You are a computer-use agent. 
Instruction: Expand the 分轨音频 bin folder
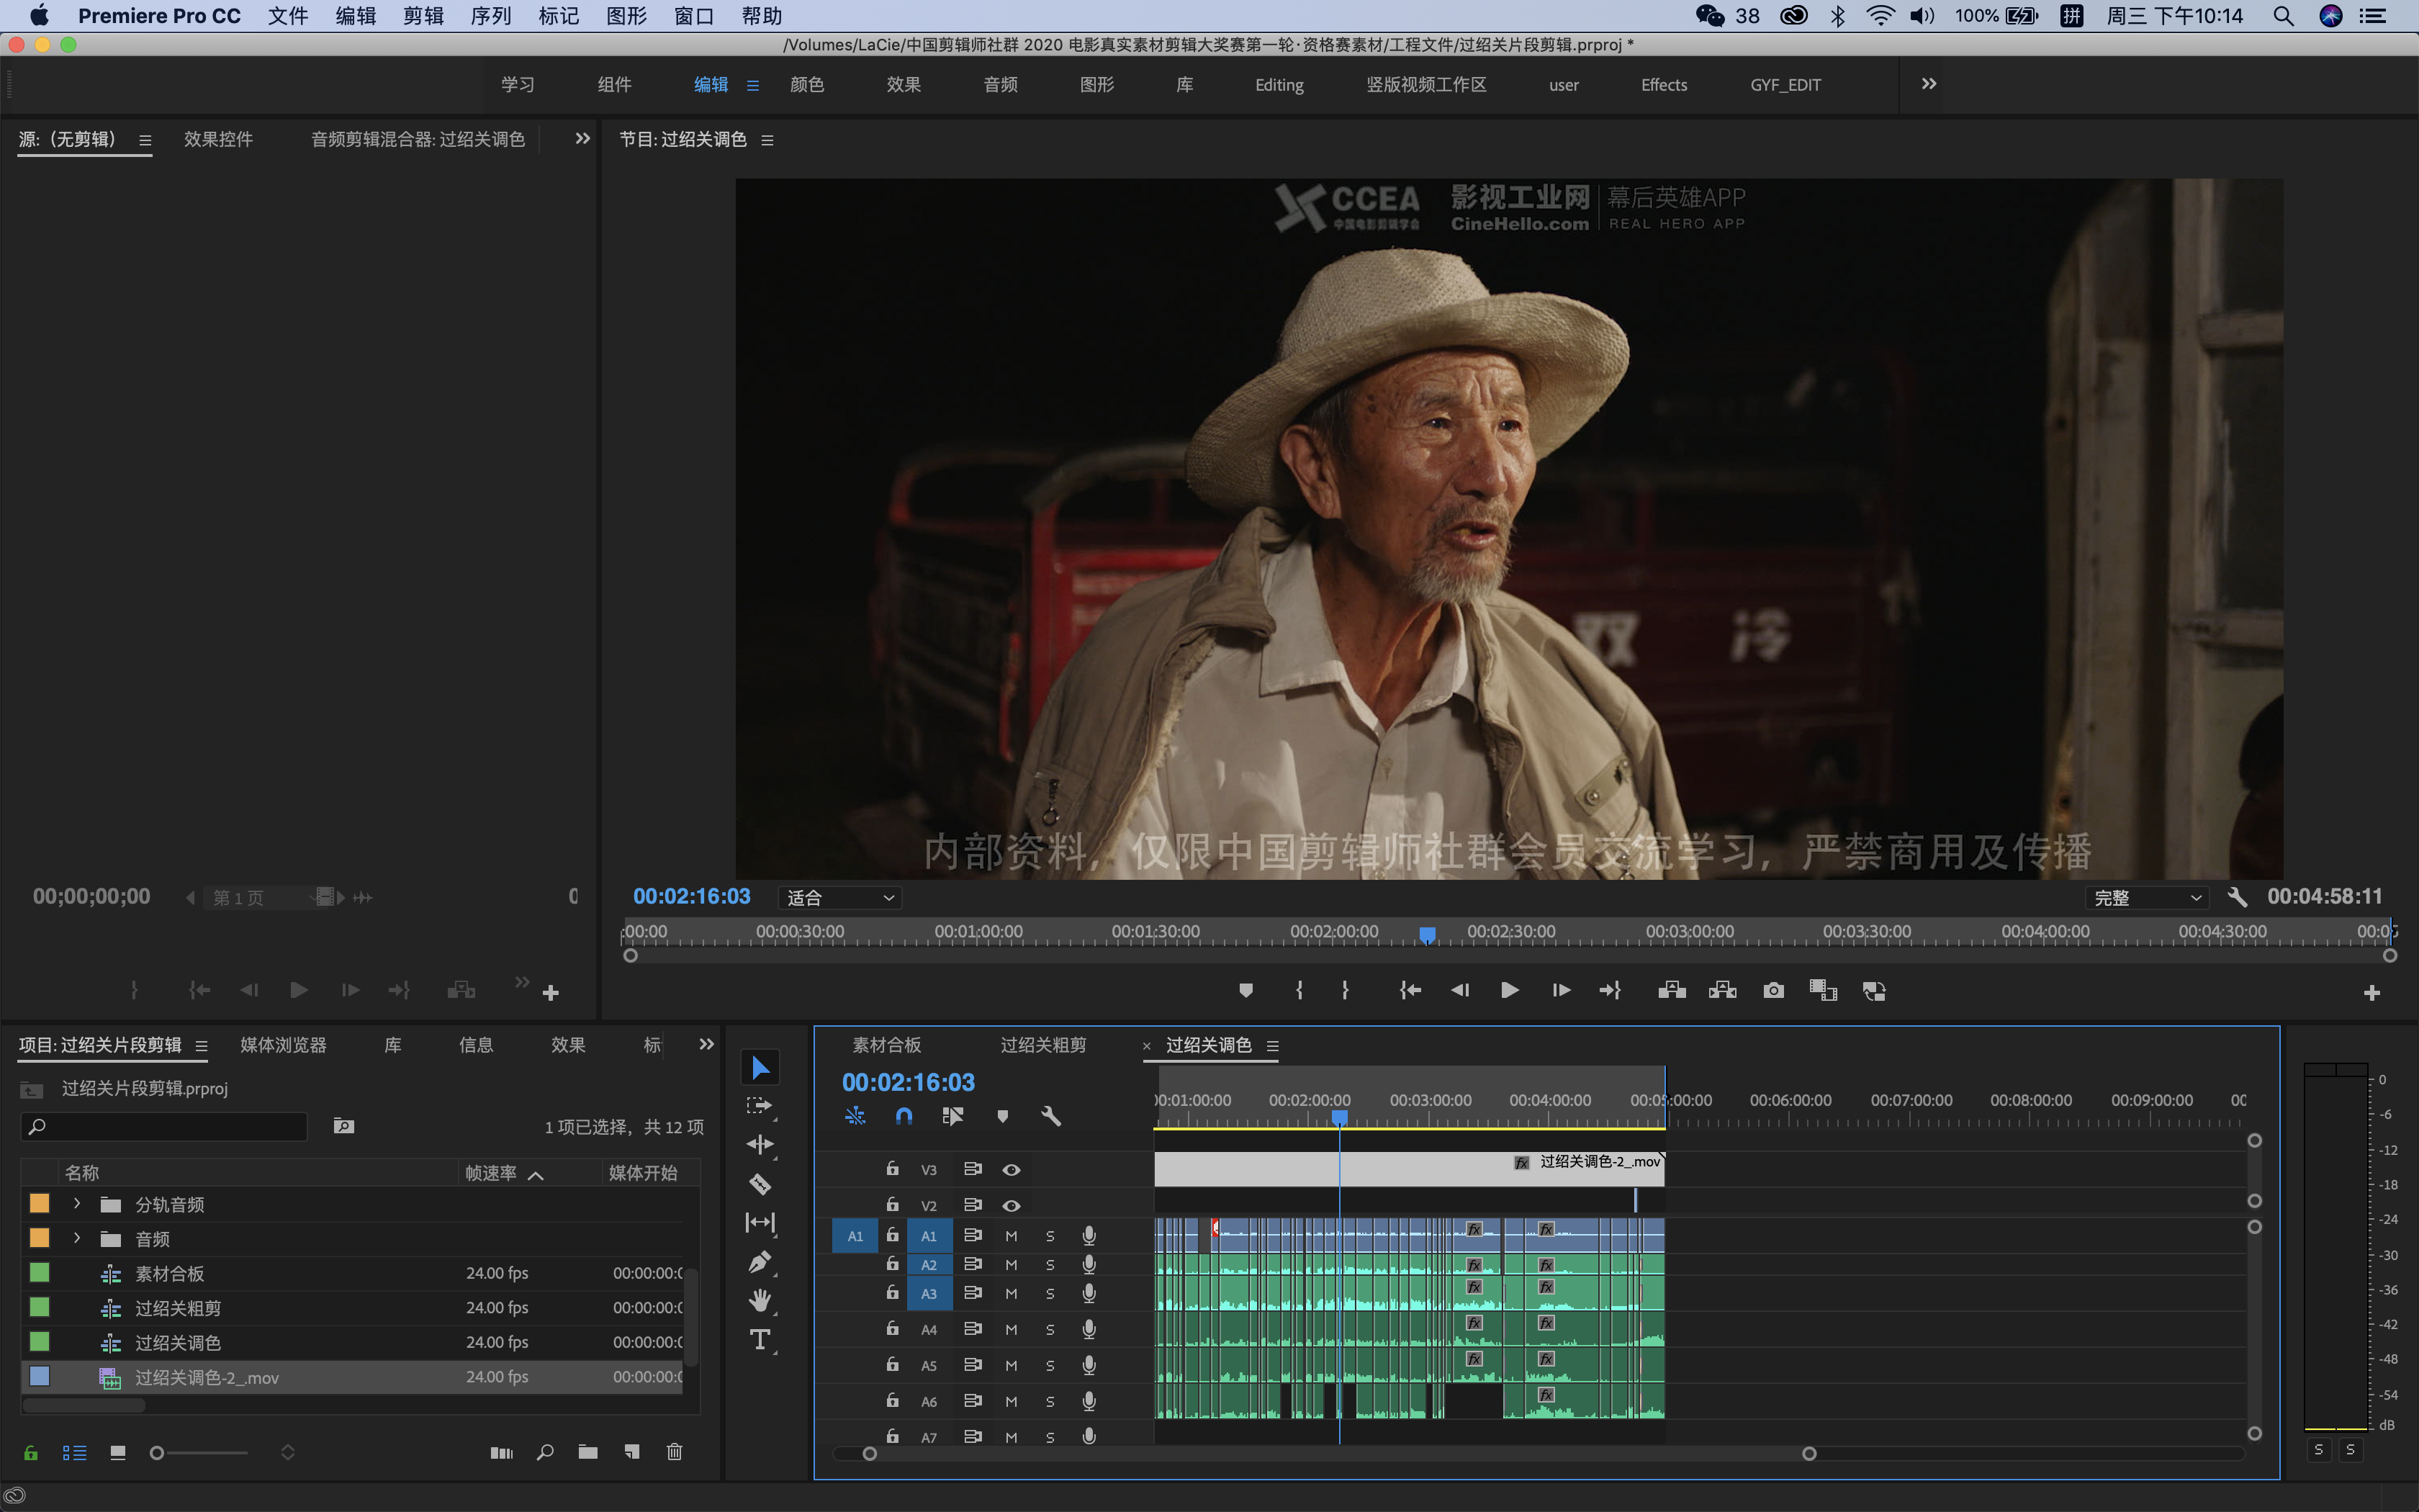click(77, 1204)
